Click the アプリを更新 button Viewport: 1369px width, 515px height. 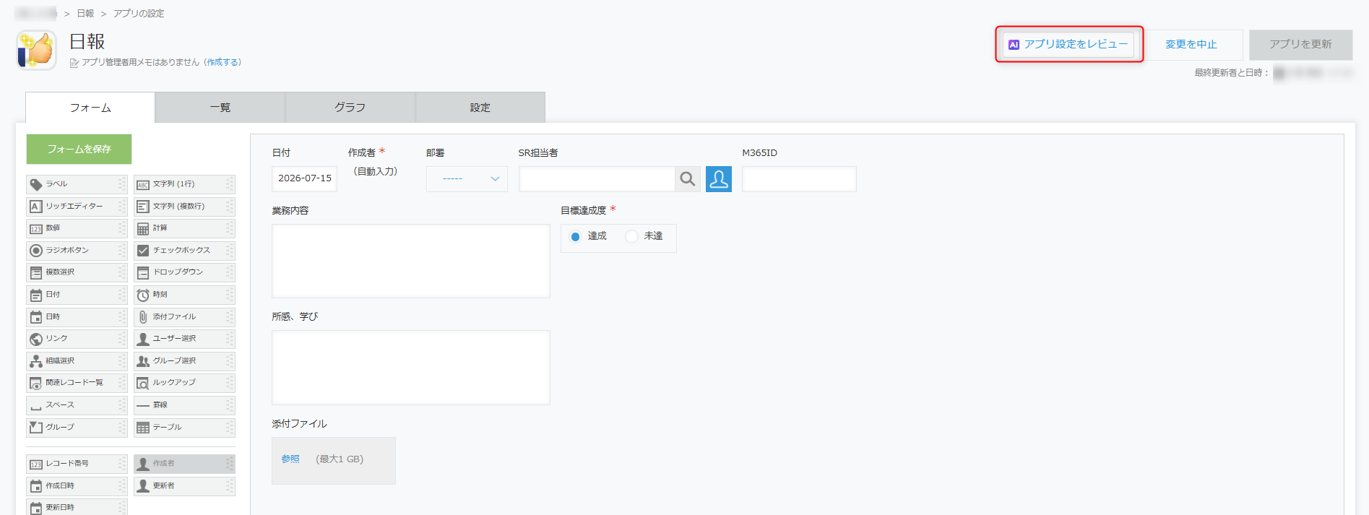click(x=1301, y=45)
